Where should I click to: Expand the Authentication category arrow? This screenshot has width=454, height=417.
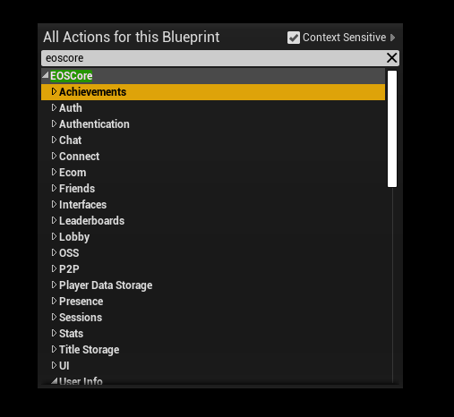coord(54,123)
